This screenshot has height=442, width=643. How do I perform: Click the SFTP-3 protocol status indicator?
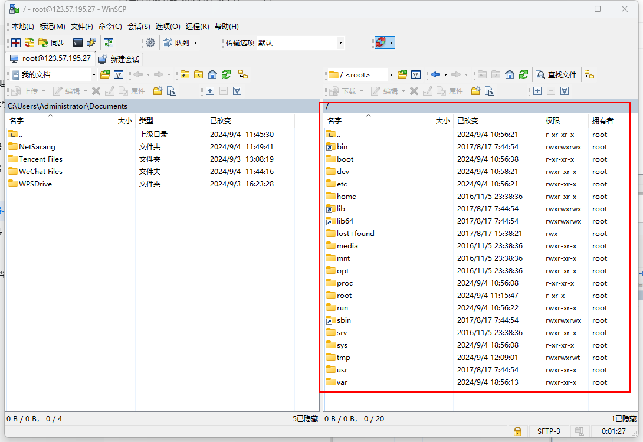point(549,431)
